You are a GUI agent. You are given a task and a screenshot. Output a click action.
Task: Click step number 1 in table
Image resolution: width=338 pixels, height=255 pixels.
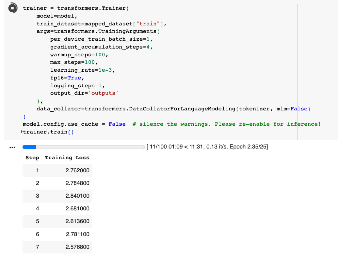38,170
